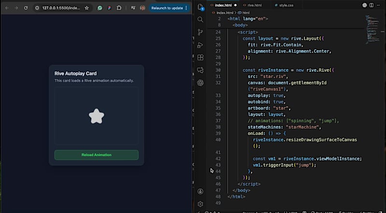Click 'alignment: rive.Alignment.Center' on line 27
The image size is (386, 213).
pos(289,51)
